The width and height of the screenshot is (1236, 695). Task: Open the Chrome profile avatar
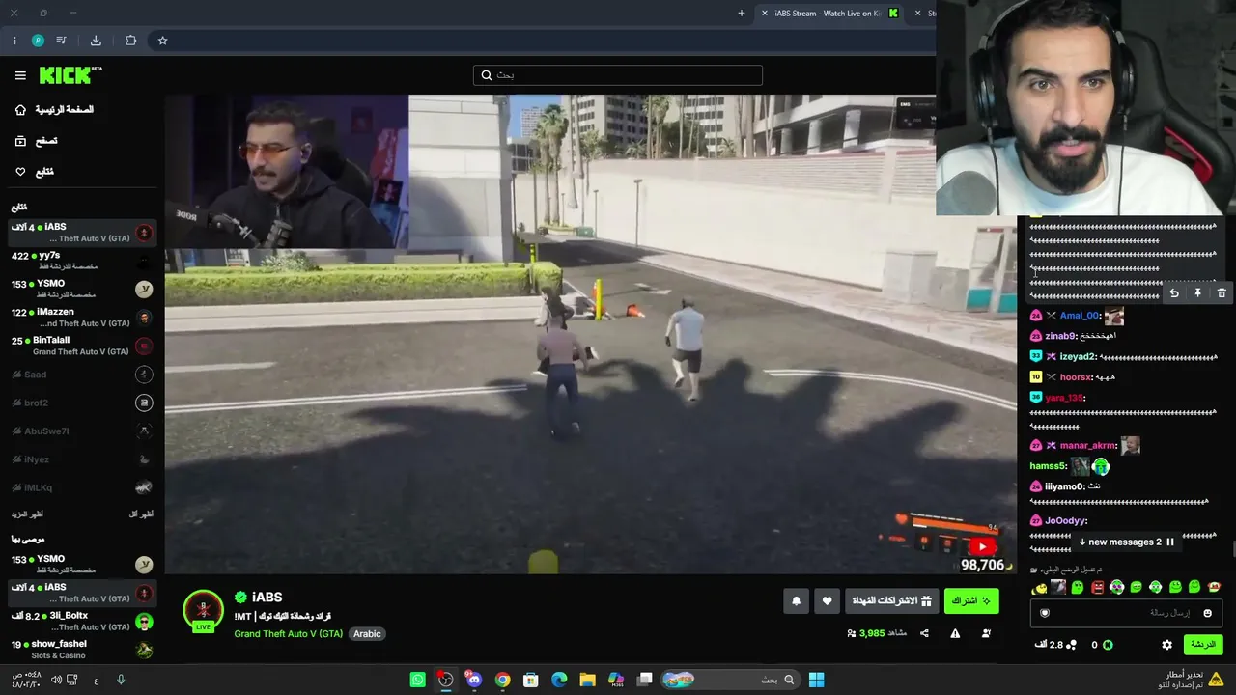click(x=38, y=41)
